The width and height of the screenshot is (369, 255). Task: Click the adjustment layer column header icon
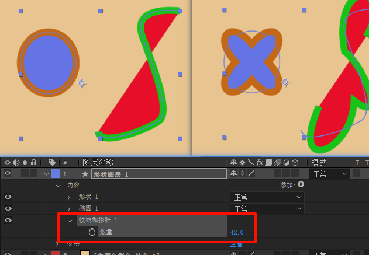(286, 162)
